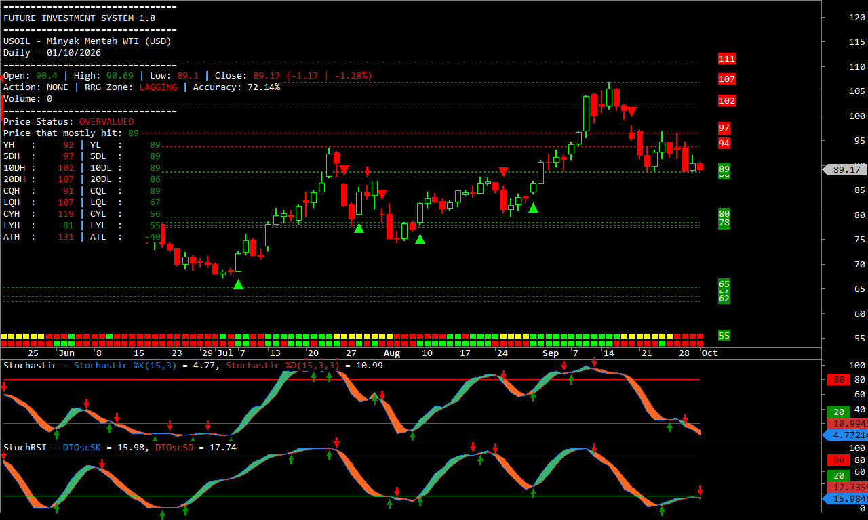This screenshot has width=868, height=520.
Task: Click the Aug label on the date axis
Action: pyautogui.click(x=391, y=353)
